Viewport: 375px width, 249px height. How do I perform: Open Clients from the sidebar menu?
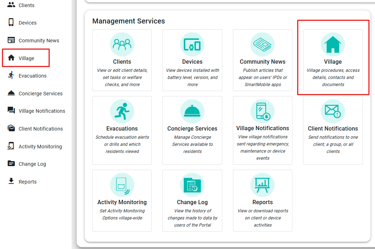[x=26, y=5]
